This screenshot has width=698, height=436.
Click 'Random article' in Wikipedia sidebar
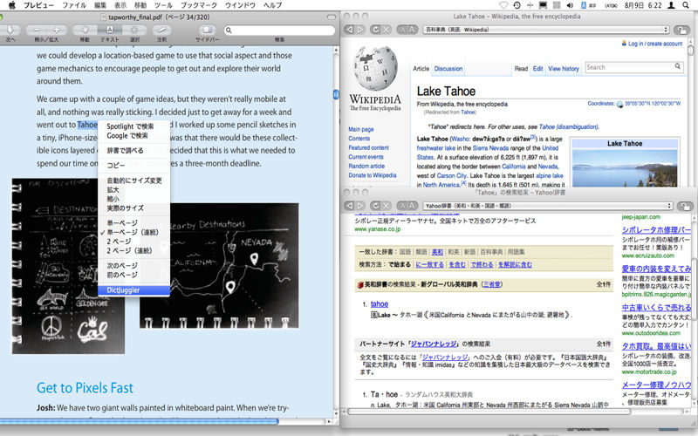pos(366,166)
